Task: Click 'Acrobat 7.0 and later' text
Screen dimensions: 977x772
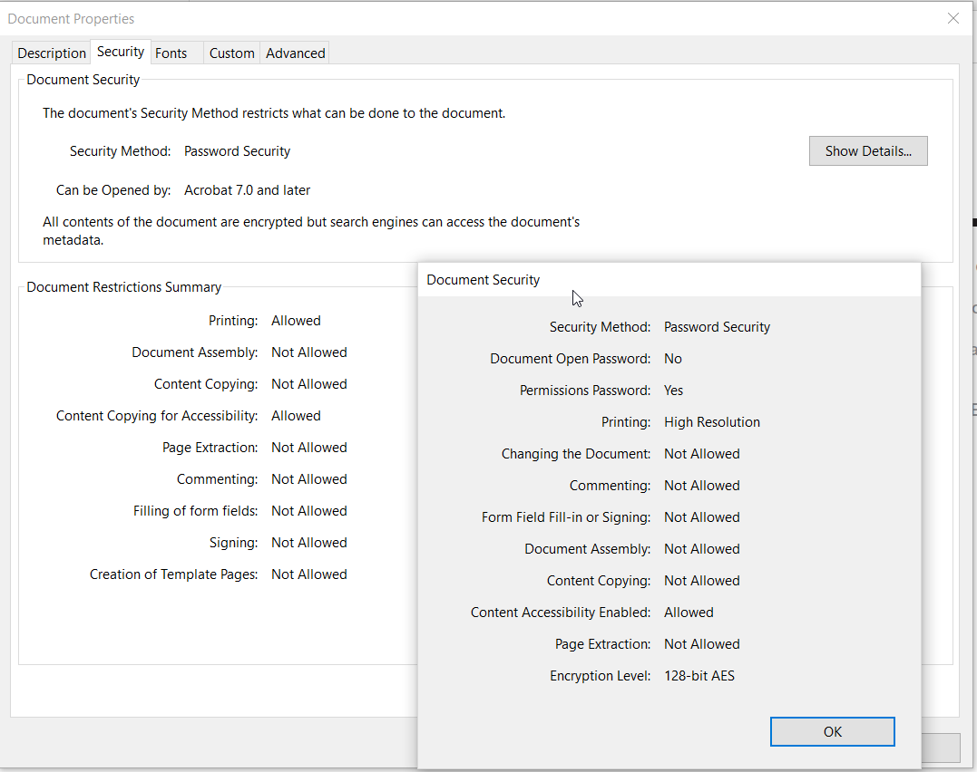Action: 248,190
